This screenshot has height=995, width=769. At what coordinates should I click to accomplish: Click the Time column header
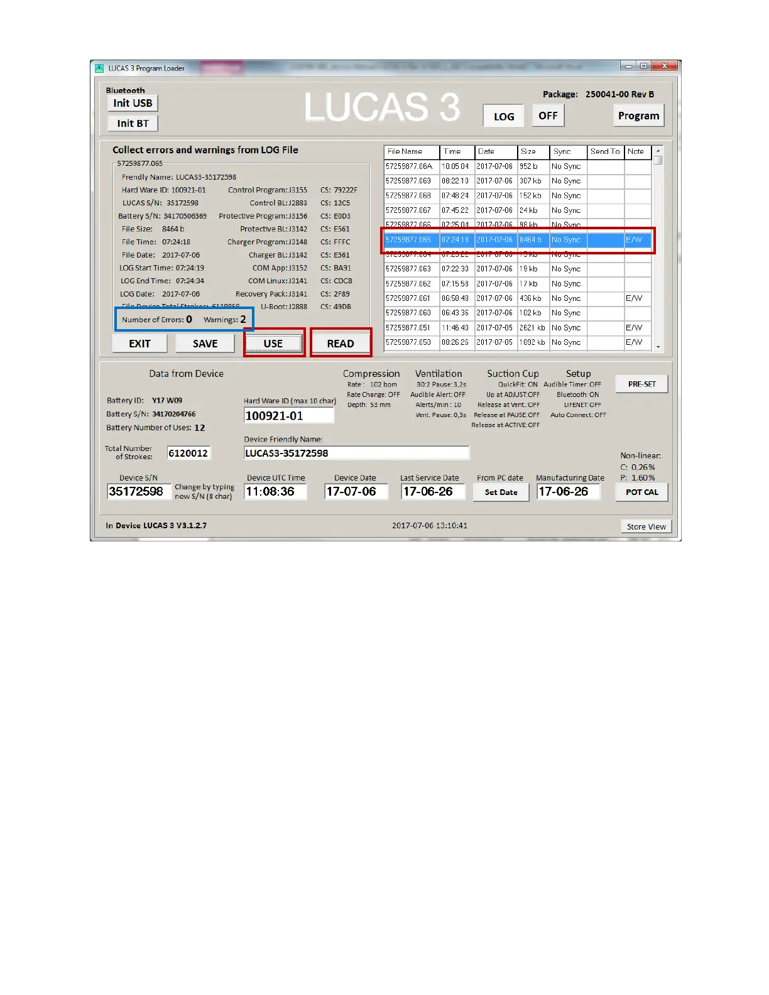[457, 151]
